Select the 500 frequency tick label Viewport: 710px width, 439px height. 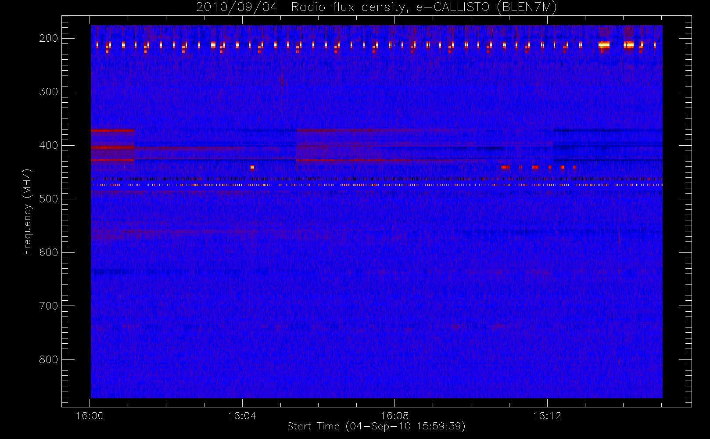pos(49,199)
